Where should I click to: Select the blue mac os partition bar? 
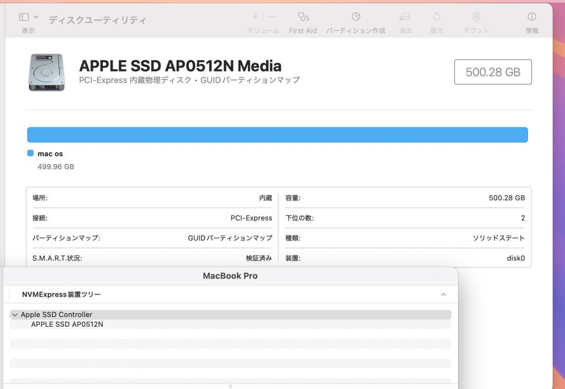pyautogui.click(x=278, y=135)
